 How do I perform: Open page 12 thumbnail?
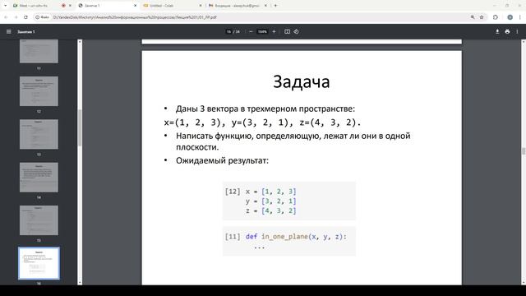39,91
